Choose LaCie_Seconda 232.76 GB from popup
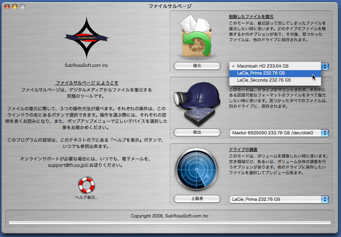 (x=275, y=80)
